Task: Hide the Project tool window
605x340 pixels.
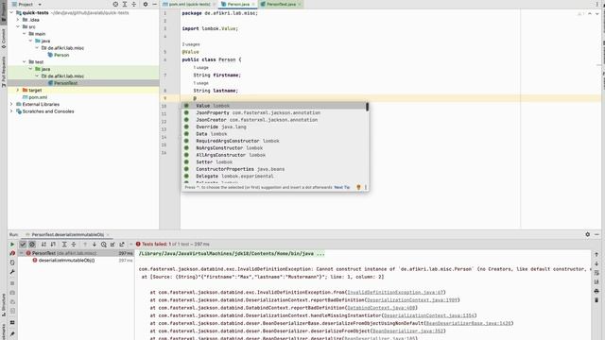Action: 155,4
